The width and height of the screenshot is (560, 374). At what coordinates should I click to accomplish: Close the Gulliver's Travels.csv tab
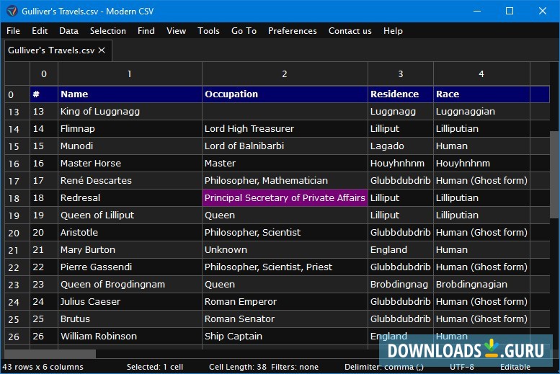pyautogui.click(x=102, y=50)
